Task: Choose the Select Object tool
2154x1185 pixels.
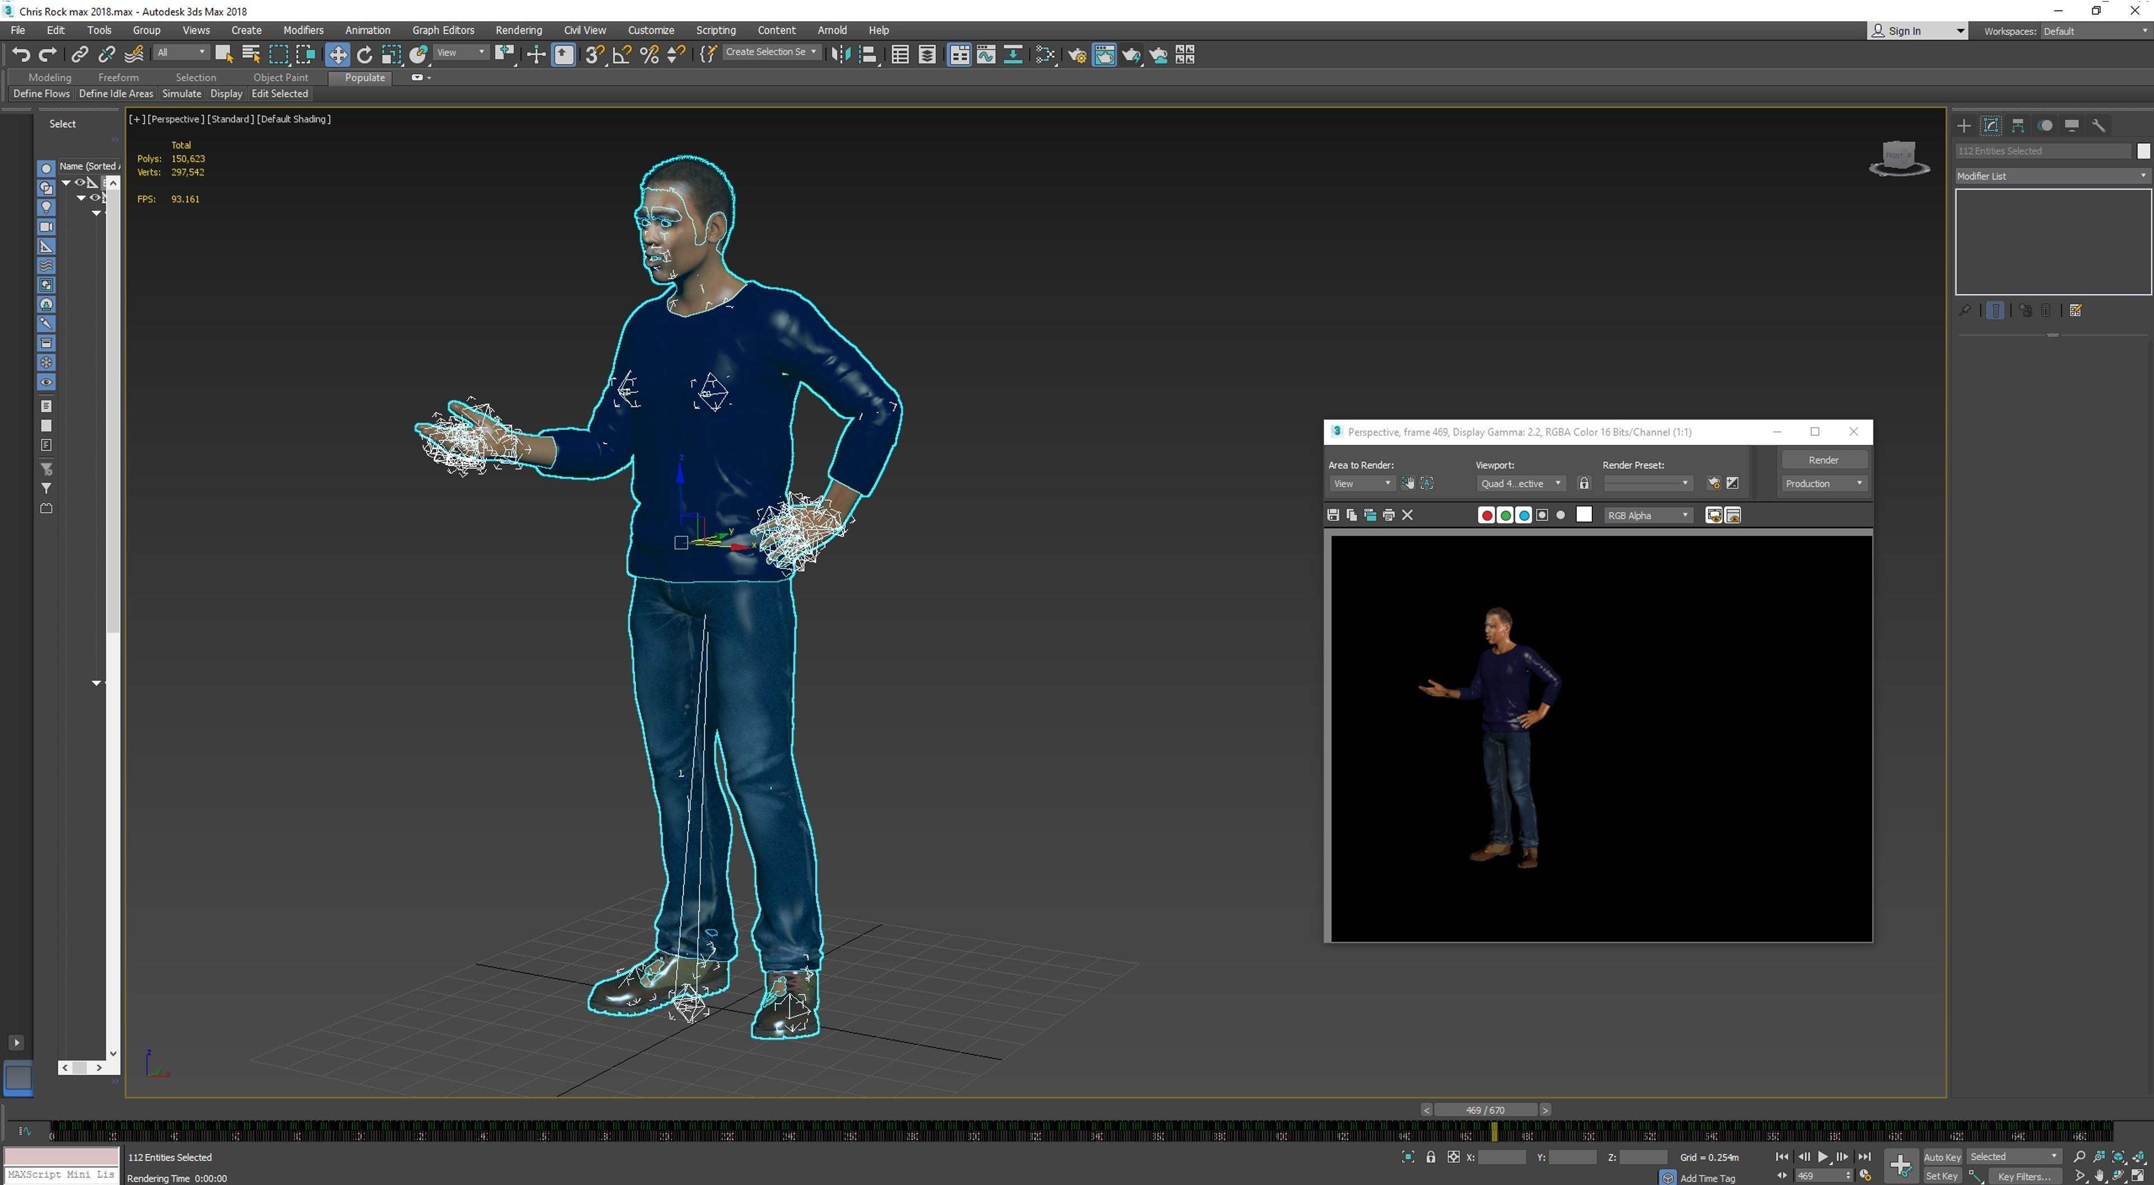Action: (x=223, y=54)
